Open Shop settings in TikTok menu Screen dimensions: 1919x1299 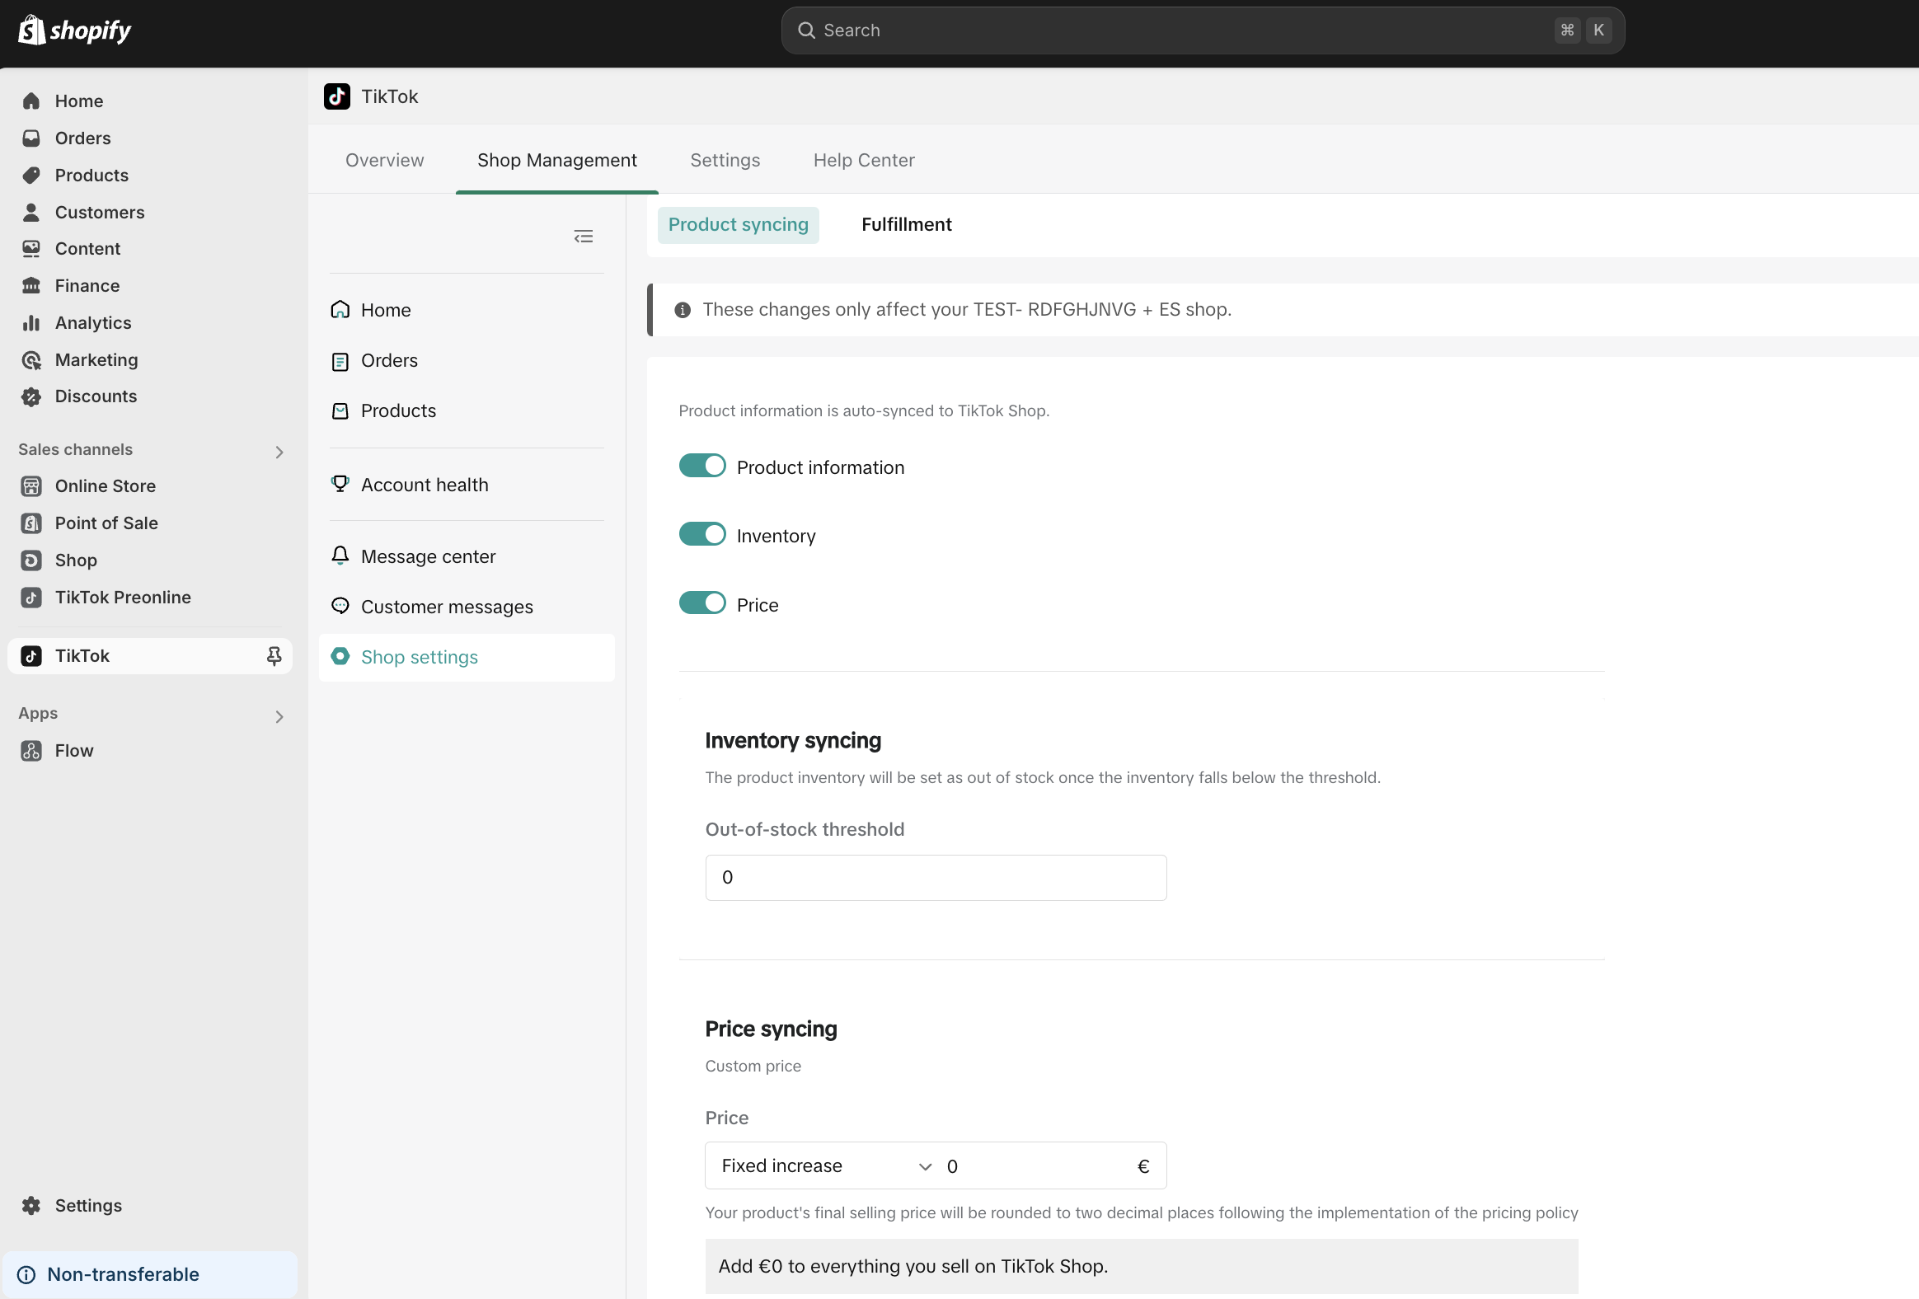tap(467, 658)
